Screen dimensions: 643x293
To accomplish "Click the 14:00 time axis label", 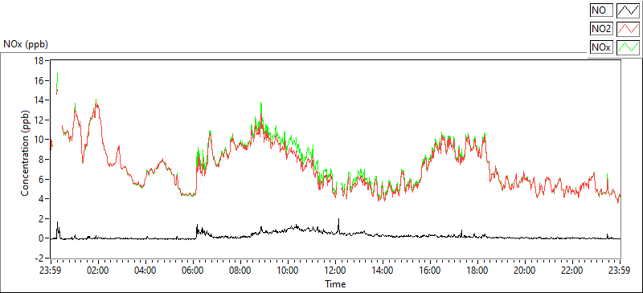I will coord(383,271).
